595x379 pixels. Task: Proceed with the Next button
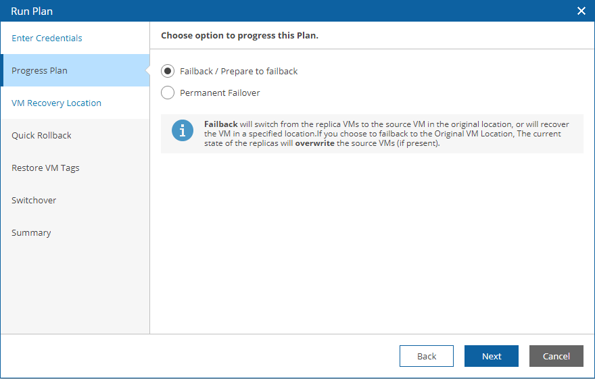492,356
